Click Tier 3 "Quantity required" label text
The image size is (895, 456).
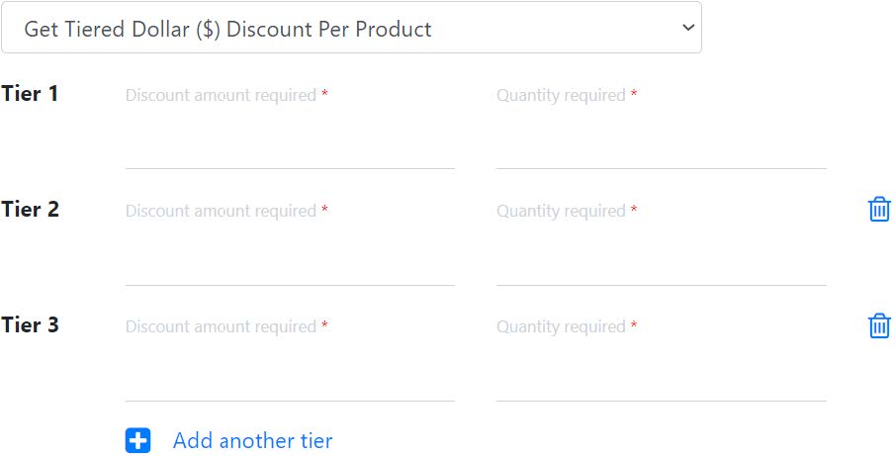[x=561, y=326]
